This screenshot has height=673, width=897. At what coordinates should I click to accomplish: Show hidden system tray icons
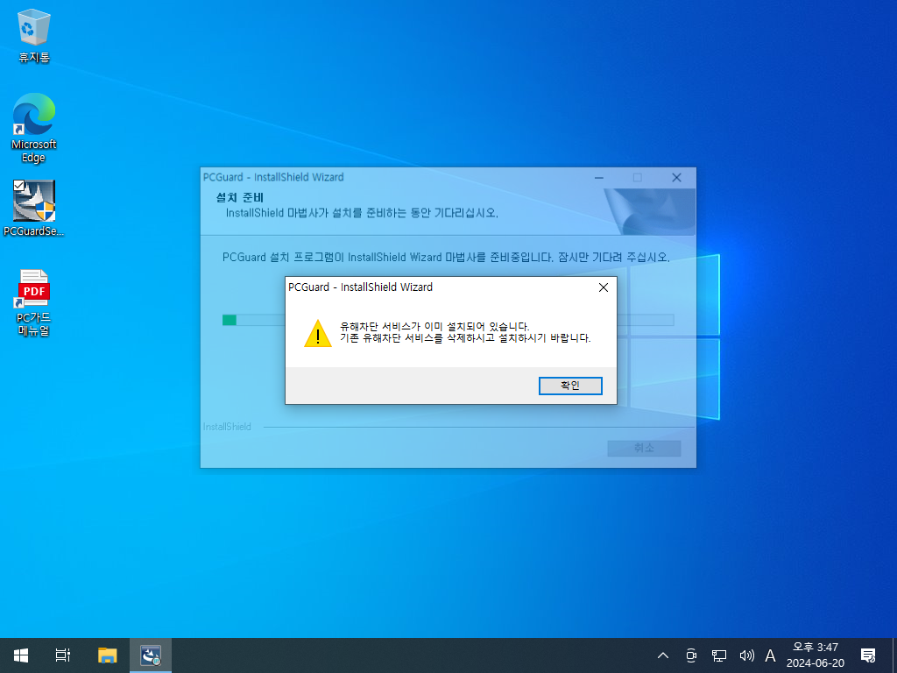tap(663, 655)
